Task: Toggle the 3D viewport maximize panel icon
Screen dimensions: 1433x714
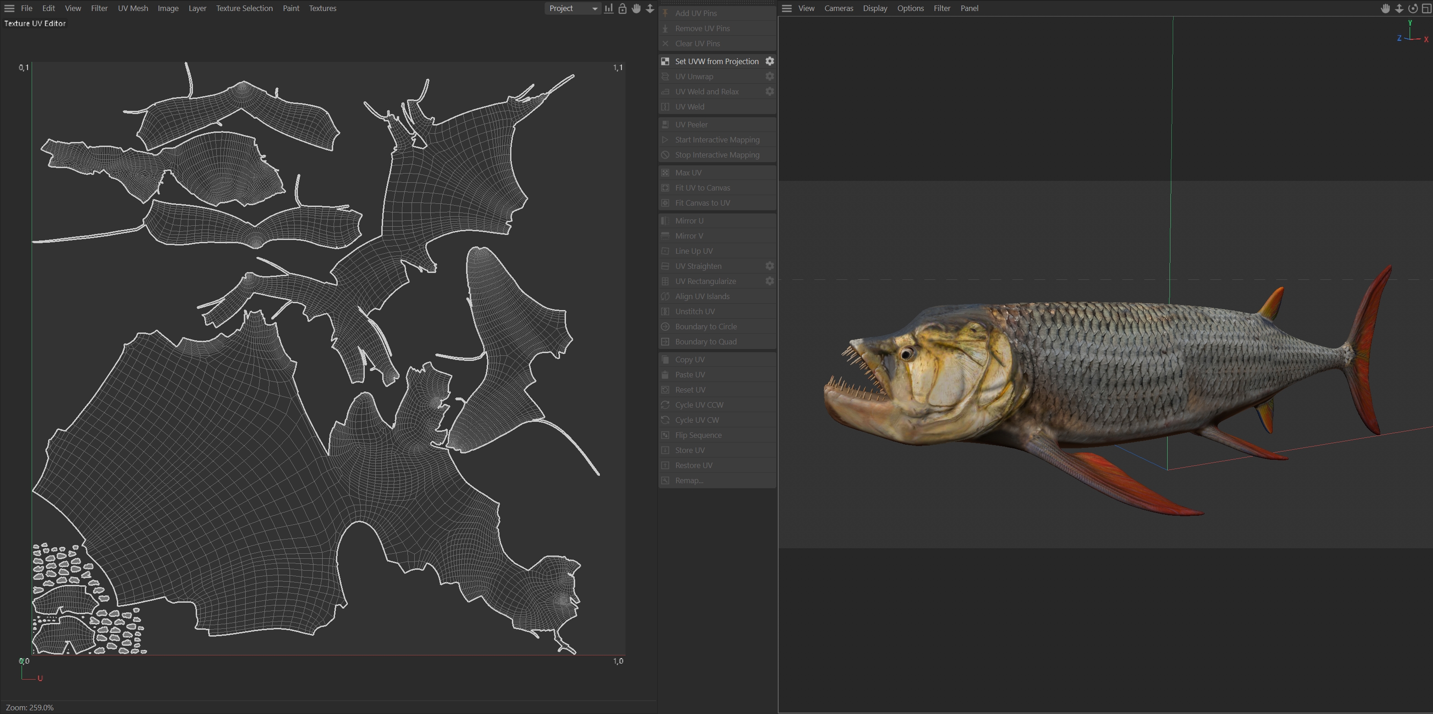Action: (x=1426, y=8)
